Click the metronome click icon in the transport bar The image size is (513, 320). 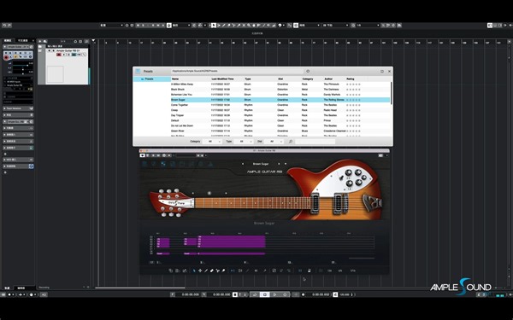click(x=335, y=294)
